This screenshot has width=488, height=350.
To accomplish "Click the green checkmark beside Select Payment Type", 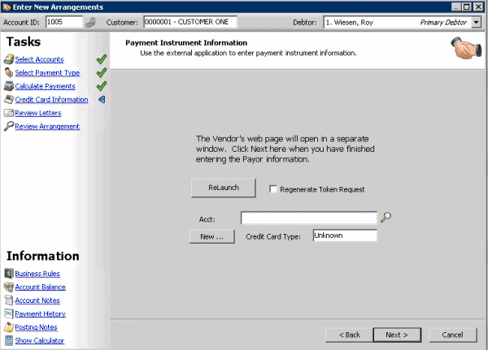I will 102,73.
